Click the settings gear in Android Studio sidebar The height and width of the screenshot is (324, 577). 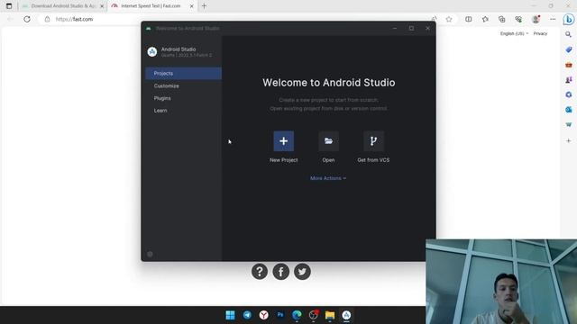pyautogui.click(x=150, y=254)
